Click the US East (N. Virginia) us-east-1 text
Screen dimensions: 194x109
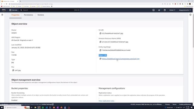click(22, 40)
